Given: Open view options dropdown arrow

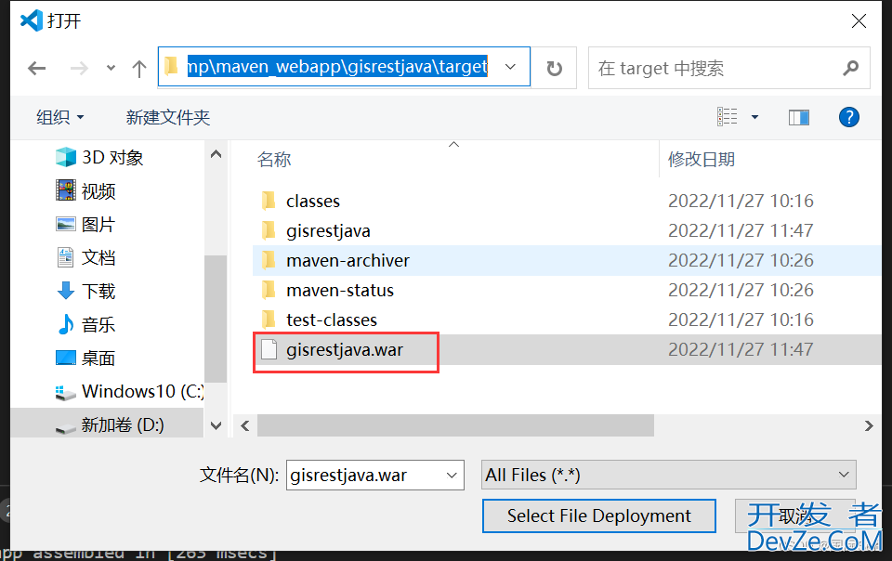Looking at the screenshot, I should (x=754, y=117).
